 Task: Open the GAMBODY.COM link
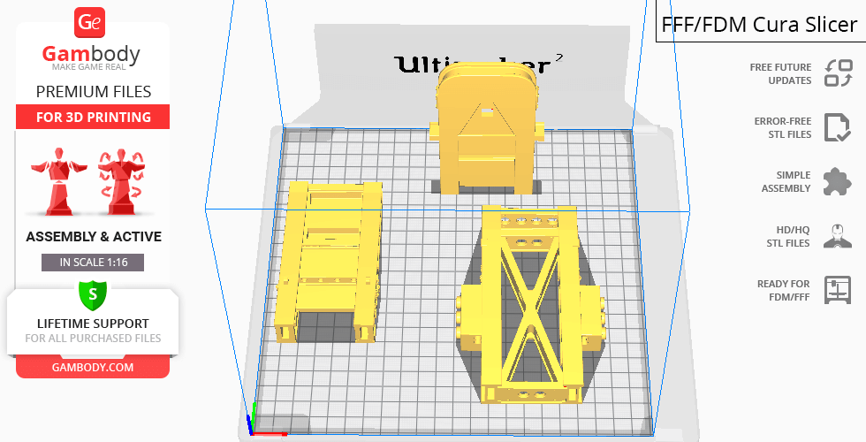(93, 368)
